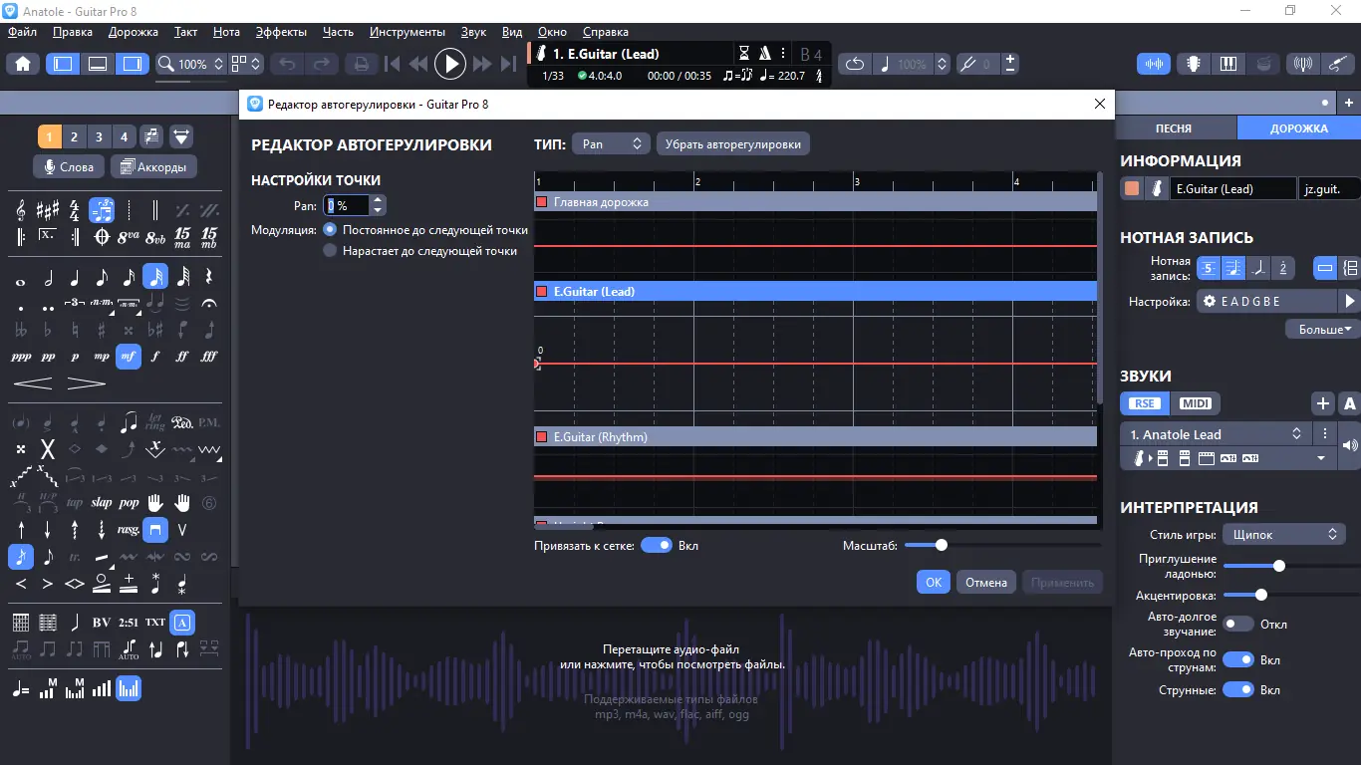Image resolution: width=1361 pixels, height=765 pixels.
Task: Open the tuner icon in the toolbar
Action: (1302, 64)
